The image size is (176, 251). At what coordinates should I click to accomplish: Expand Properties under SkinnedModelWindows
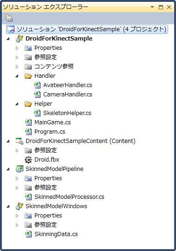17,216
